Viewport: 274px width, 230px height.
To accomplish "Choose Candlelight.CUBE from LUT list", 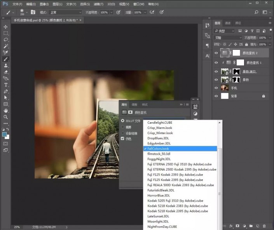I will tap(180, 123).
